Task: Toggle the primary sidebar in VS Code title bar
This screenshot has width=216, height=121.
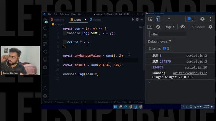Action: click(x=117, y=14)
